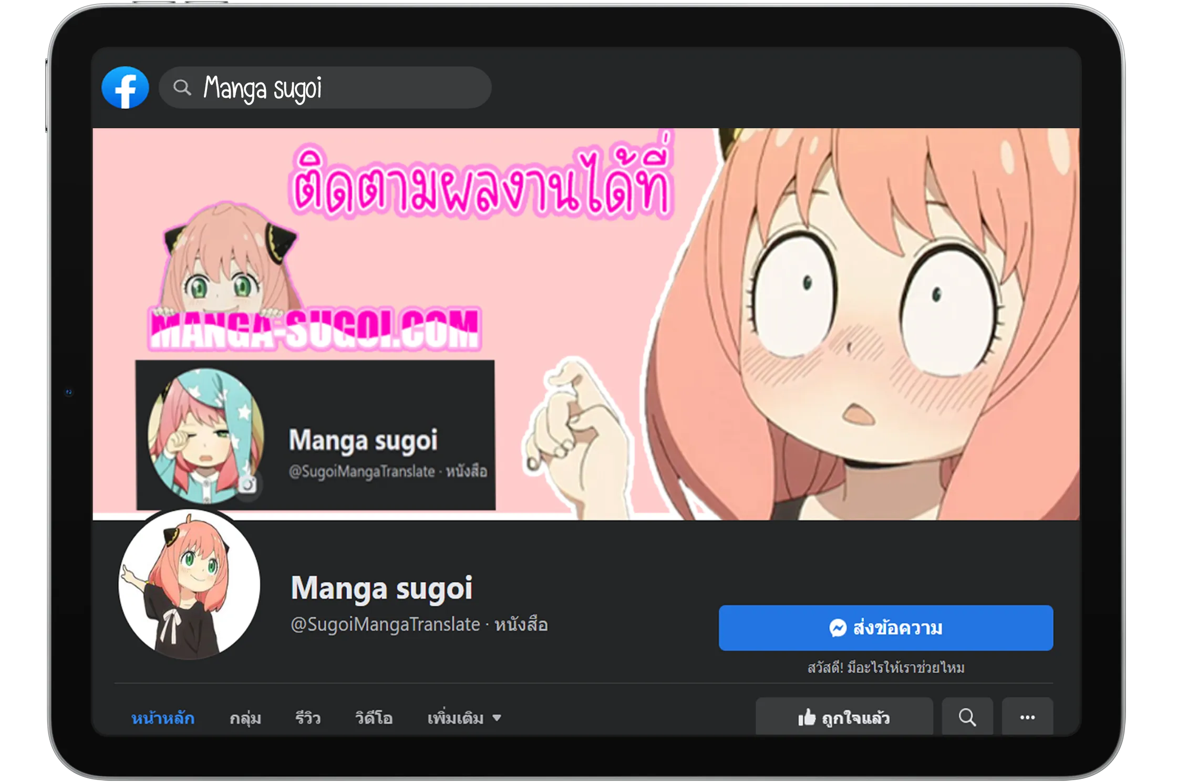Toggle the ถูกใจแล้ว liked button

pos(844,717)
